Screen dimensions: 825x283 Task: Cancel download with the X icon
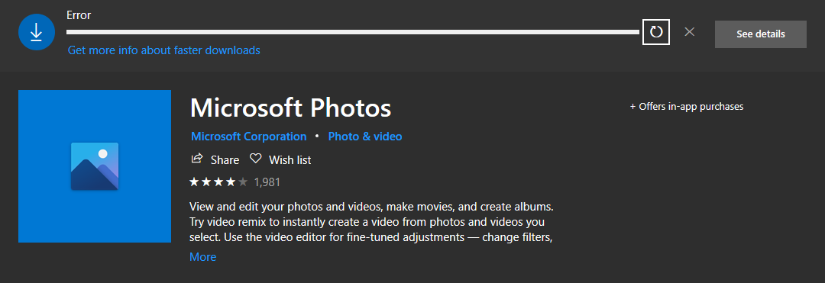(689, 32)
